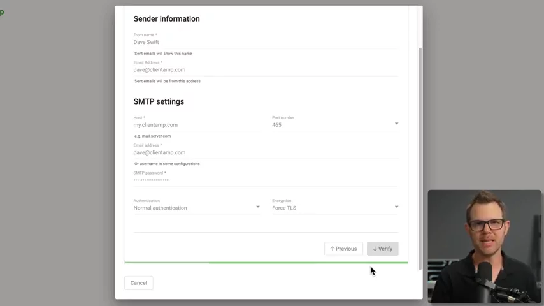This screenshot has width=544, height=306.
Task: Expand the Port number dropdown arrow
Action: (x=396, y=124)
